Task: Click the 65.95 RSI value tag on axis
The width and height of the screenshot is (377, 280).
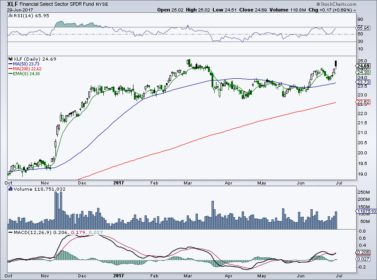Action: [x=363, y=28]
